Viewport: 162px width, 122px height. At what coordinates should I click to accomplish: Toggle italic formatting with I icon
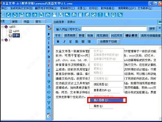64,42
